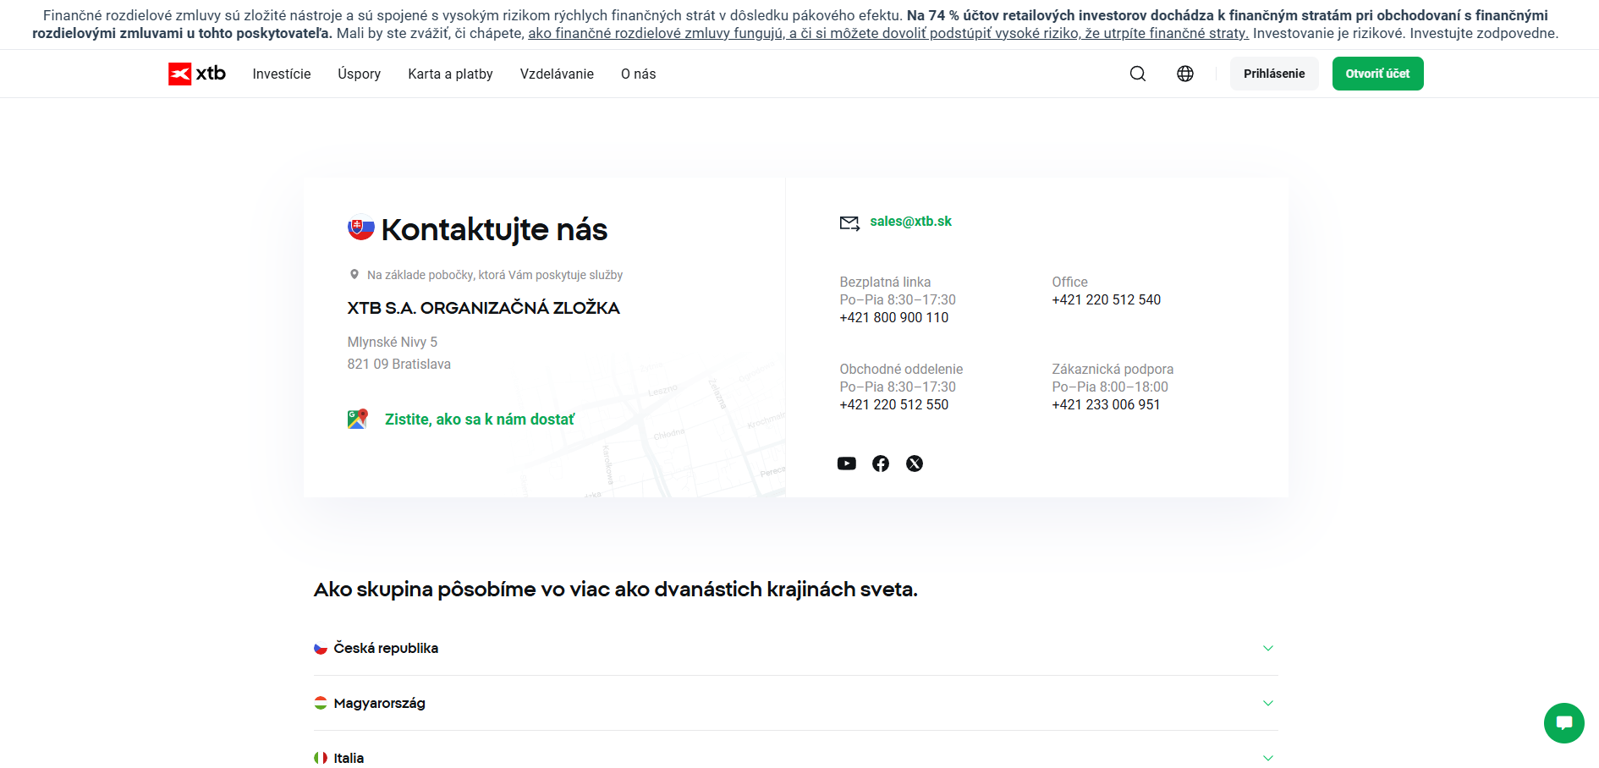This screenshot has width=1599, height=768.
Task: Click free line number +421 800 900 110
Action: point(894,318)
